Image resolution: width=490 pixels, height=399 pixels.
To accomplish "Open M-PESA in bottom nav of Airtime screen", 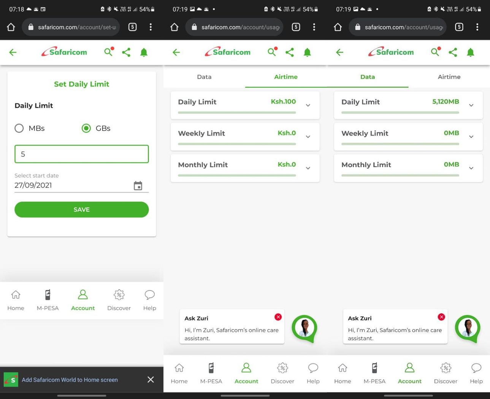I will tap(211, 374).
